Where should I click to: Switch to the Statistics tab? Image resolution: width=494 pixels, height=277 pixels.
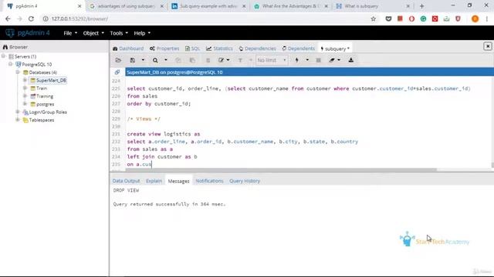pyautogui.click(x=219, y=48)
